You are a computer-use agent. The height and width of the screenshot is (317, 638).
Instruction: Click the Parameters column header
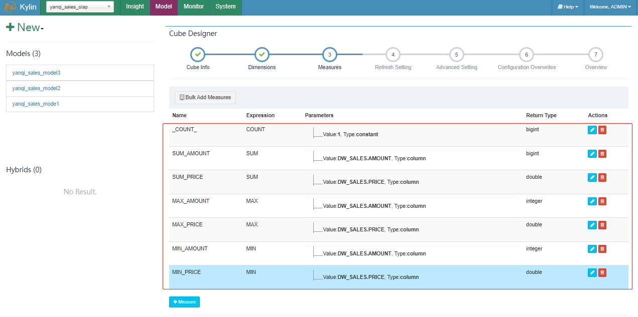(x=319, y=115)
